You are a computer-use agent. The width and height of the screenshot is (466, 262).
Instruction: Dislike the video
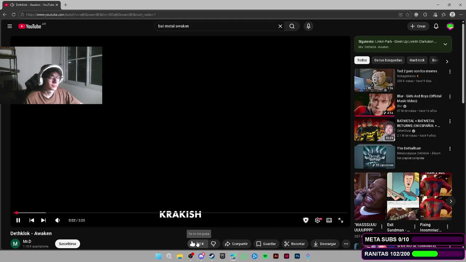[x=214, y=244]
